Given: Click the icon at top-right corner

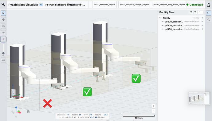Looking at the screenshot, I should [x=209, y=5].
